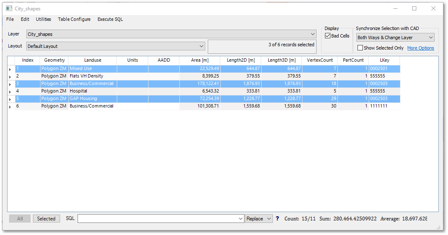The height and width of the screenshot is (235, 448).
Task: Click the row arrow for record 4
Action: (10, 91)
